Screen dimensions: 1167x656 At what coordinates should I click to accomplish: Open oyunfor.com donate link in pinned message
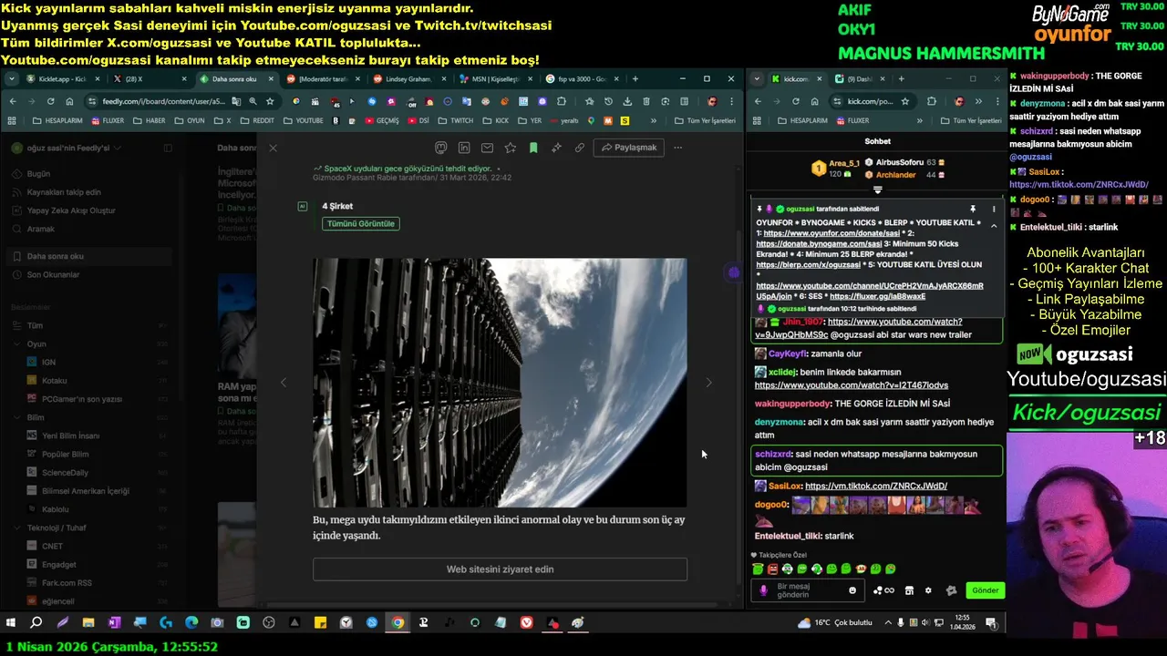point(831,233)
